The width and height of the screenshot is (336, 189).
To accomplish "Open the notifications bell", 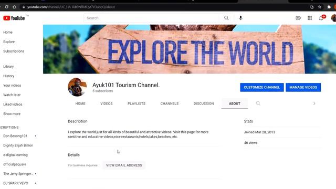I will [321, 18].
